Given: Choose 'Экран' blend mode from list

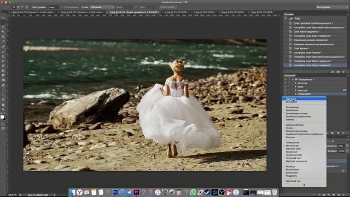Looking at the screenshot, I should click(289, 128).
